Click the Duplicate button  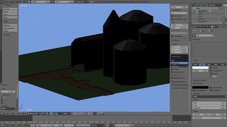point(10,25)
